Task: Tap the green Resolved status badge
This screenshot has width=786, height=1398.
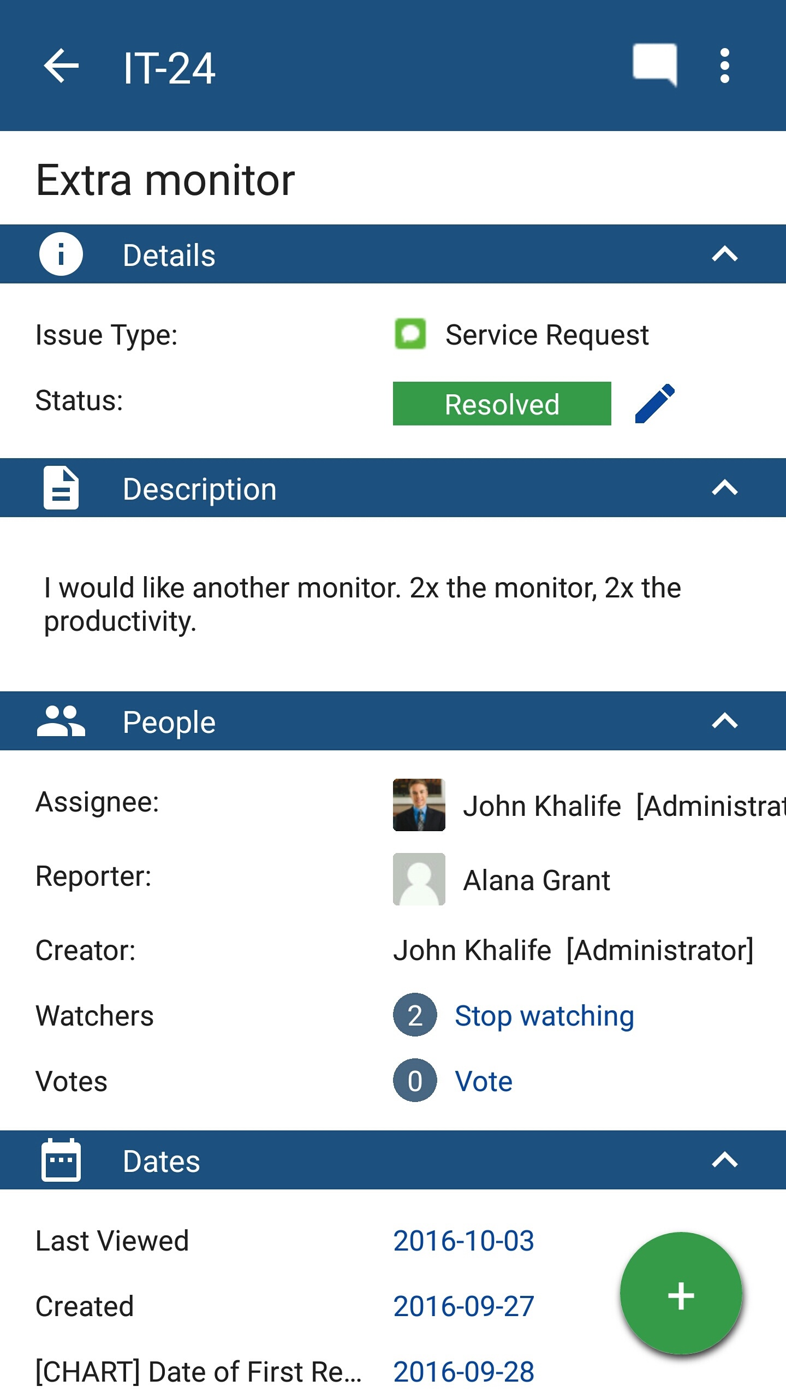Action: coord(502,404)
